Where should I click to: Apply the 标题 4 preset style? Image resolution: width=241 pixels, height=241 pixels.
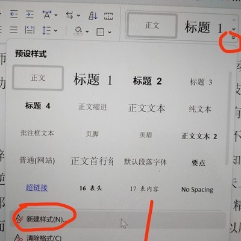coord(37,105)
